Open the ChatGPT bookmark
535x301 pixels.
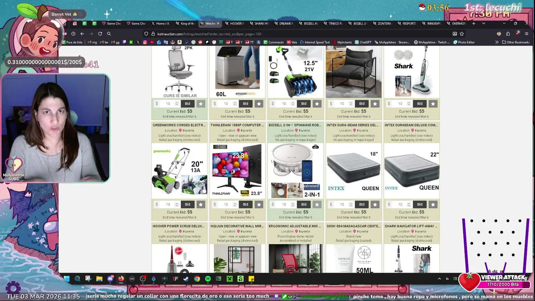point(363,42)
